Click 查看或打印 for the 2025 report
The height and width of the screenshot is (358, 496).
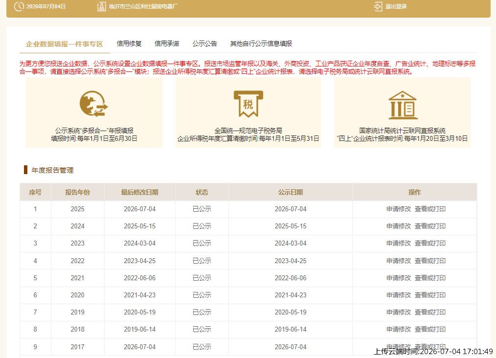click(430, 209)
